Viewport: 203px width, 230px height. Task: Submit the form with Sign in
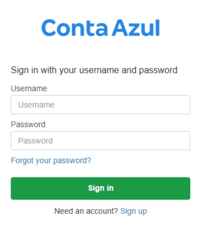pyautogui.click(x=101, y=189)
